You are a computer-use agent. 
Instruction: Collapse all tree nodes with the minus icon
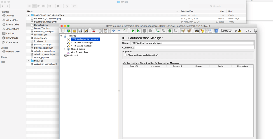(x=119, y=31)
